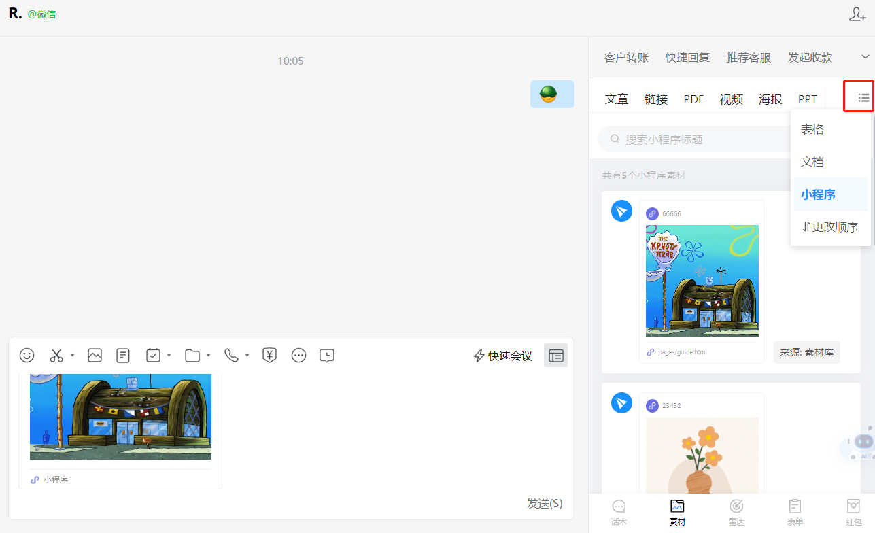
Task: Click 发送(S) send button
Action: click(x=545, y=503)
